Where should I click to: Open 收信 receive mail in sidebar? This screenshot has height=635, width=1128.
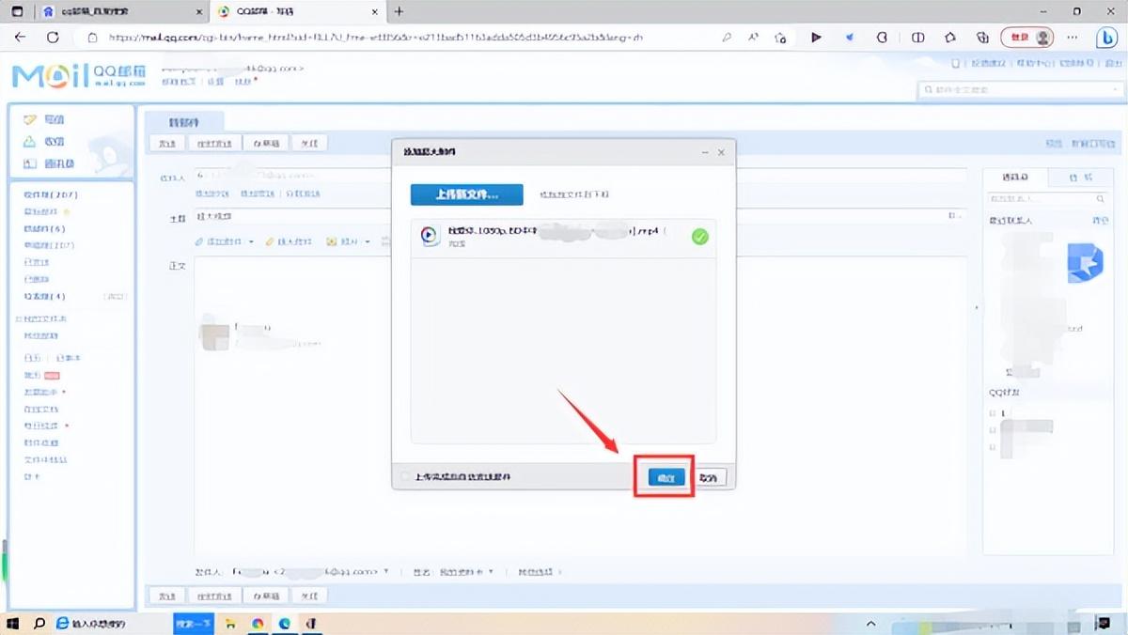30,142
